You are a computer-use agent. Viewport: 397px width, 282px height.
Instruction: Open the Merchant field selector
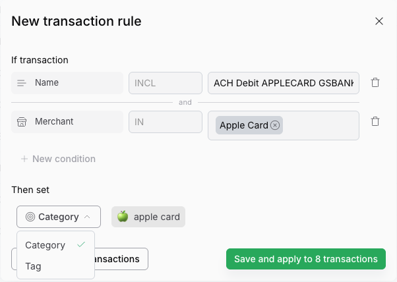pyautogui.click(x=67, y=122)
